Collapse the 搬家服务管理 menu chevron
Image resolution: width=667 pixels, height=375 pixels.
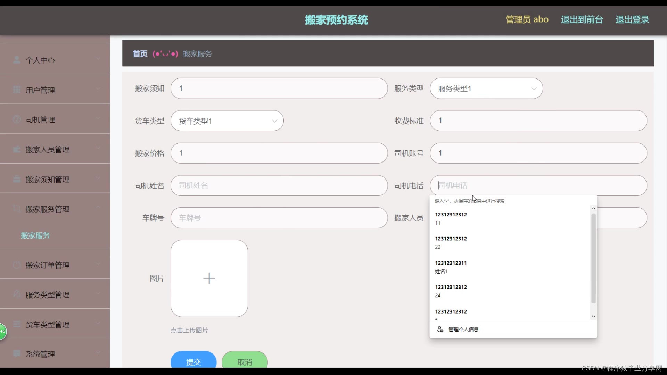point(98,207)
